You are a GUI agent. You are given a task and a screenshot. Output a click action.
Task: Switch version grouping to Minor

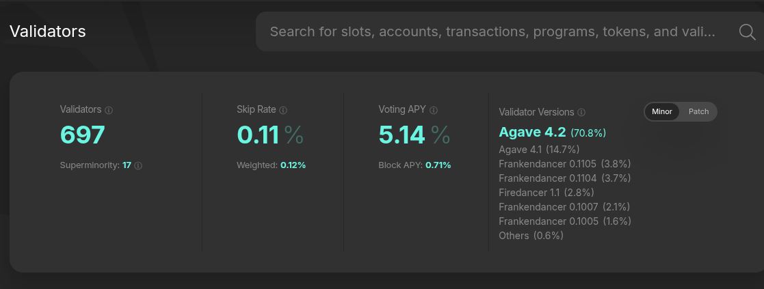(x=661, y=111)
